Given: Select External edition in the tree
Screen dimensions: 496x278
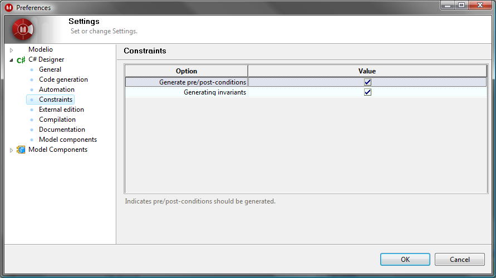Looking at the screenshot, I should [x=61, y=110].
